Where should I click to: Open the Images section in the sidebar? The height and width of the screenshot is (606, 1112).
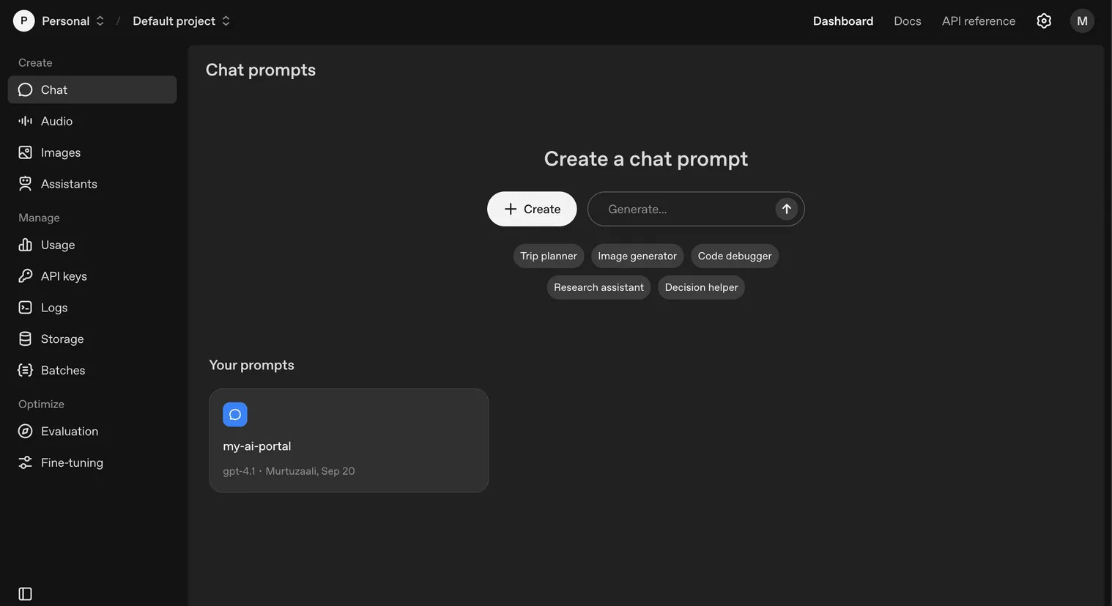click(x=60, y=152)
